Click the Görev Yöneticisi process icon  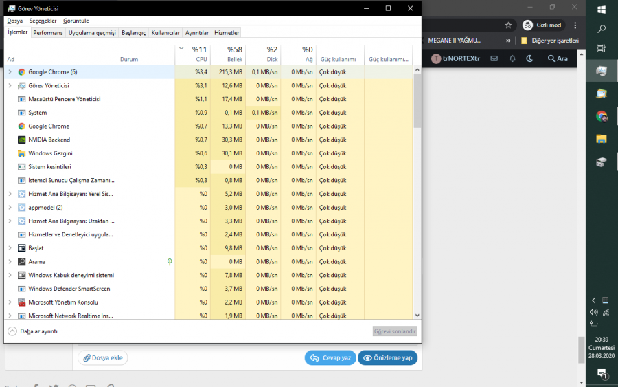tap(22, 86)
